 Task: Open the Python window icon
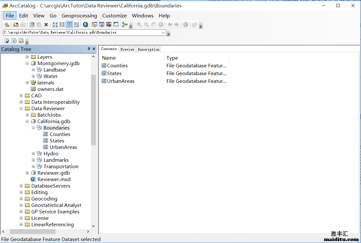coord(116,24)
